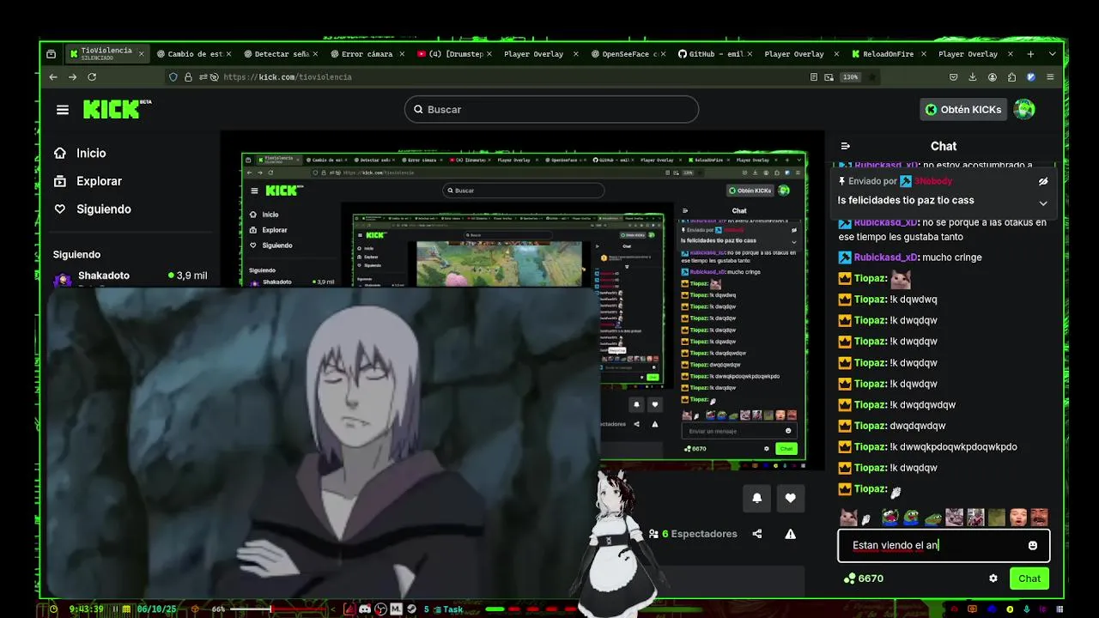
Task: Toggle the notification bell for the channel
Action: (756, 498)
